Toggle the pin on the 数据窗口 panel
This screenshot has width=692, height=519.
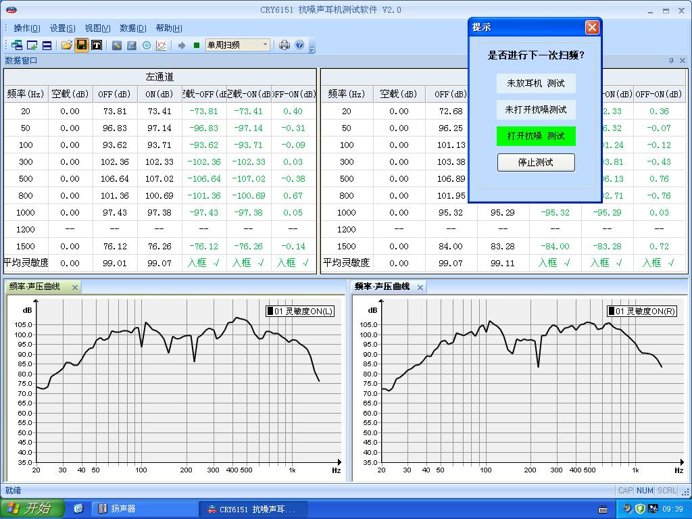tap(671, 61)
